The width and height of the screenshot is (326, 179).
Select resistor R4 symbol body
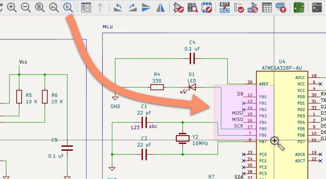tap(157, 87)
